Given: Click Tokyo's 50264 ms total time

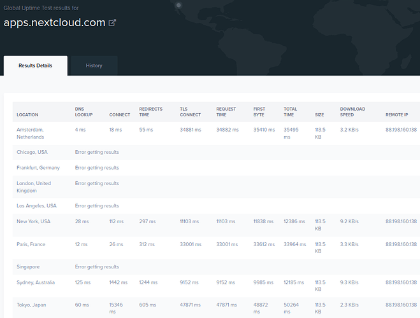Looking at the screenshot, I should pyautogui.click(x=291, y=308).
